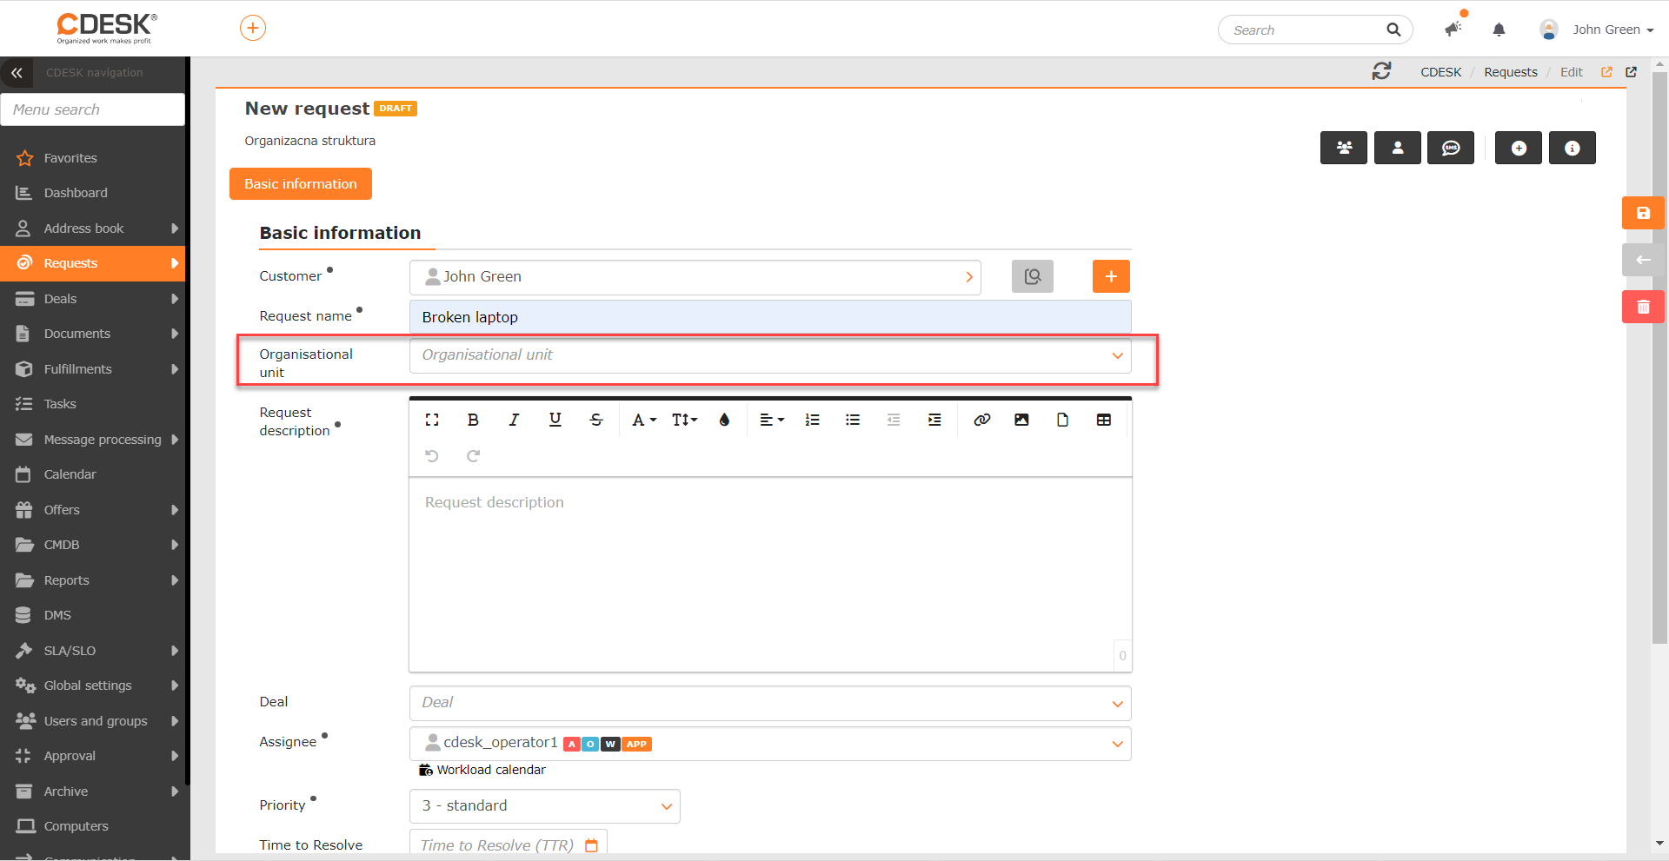This screenshot has width=1669, height=861.
Task: Click the dark plus circle button
Action: point(1519,148)
